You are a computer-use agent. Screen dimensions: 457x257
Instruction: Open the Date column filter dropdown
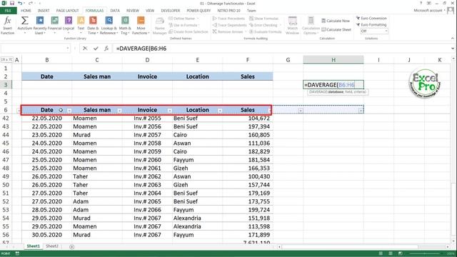pos(69,111)
